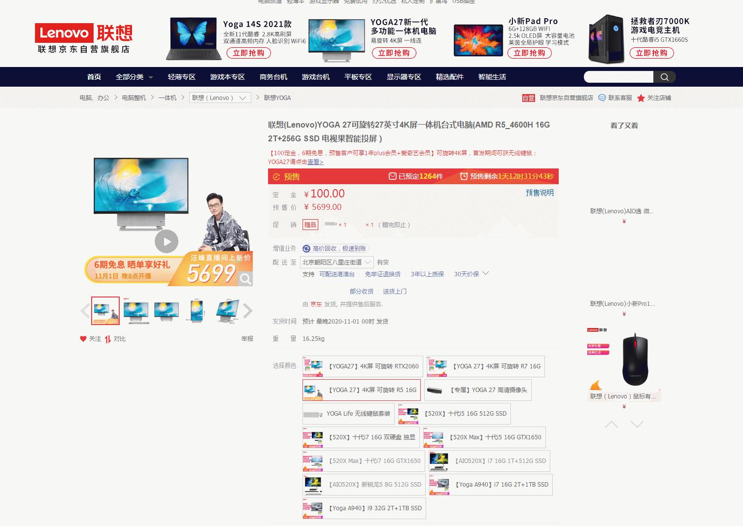Click the 联想YOGA breadcrumb
This screenshot has width=743, height=526.
277,98
